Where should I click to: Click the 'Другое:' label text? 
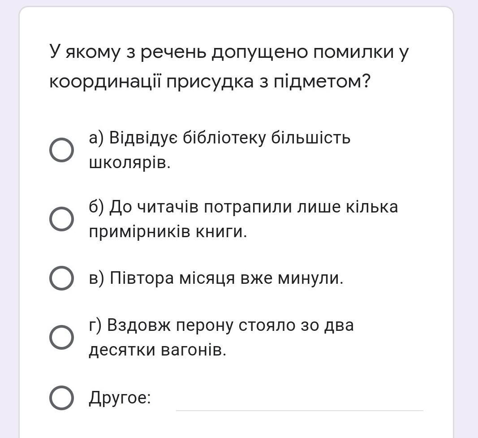(x=120, y=398)
